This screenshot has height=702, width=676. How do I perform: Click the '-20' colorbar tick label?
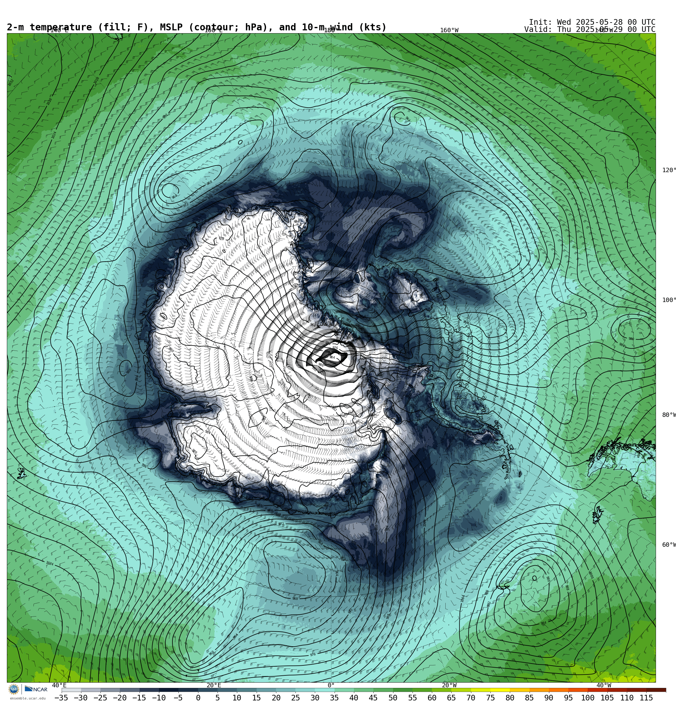point(120,698)
